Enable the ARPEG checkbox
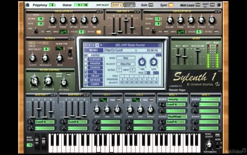The height and width of the screenshot is (155, 247). [86, 55]
